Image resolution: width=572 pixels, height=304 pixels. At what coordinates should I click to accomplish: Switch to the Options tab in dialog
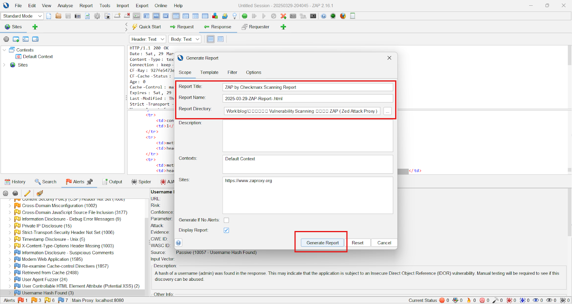click(x=253, y=72)
